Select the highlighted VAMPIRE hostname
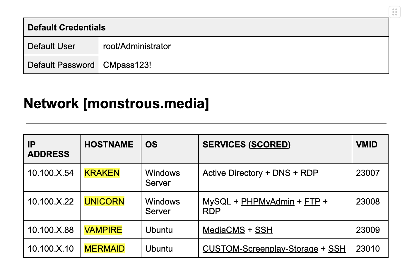This screenshot has width=407, height=268. click(x=103, y=230)
